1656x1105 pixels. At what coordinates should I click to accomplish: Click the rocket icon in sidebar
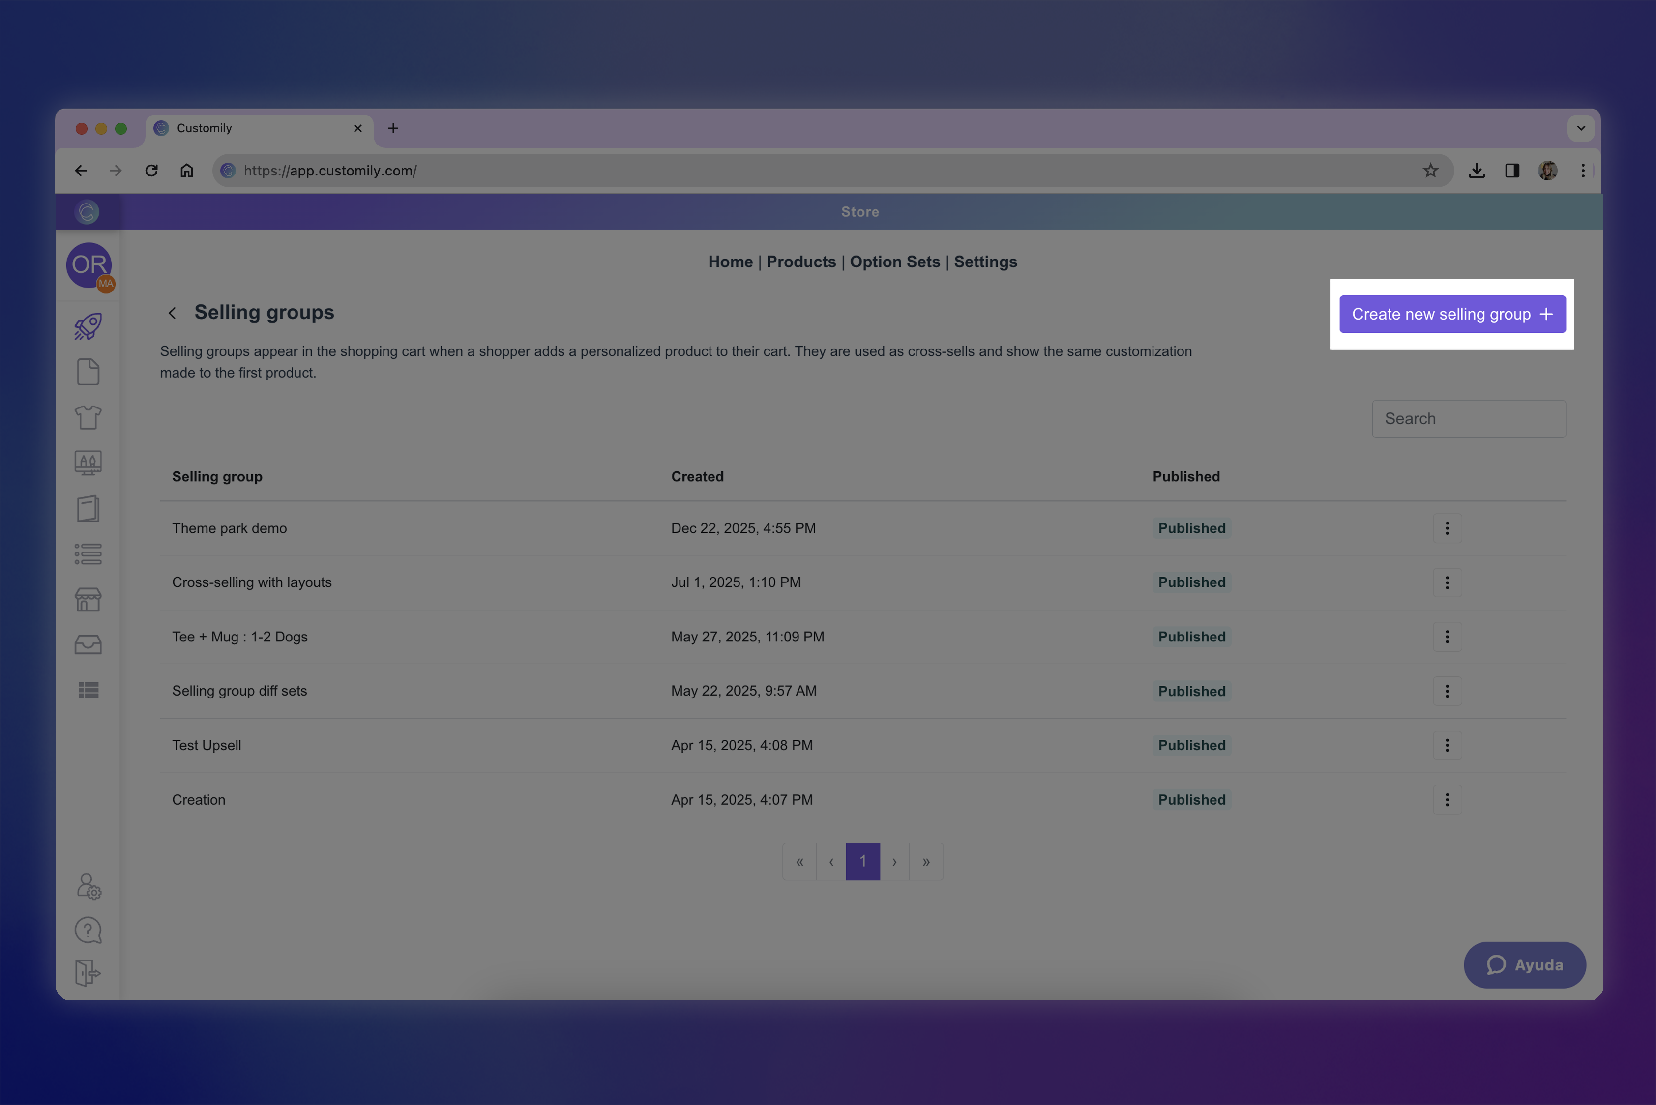pyautogui.click(x=88, y=326)
